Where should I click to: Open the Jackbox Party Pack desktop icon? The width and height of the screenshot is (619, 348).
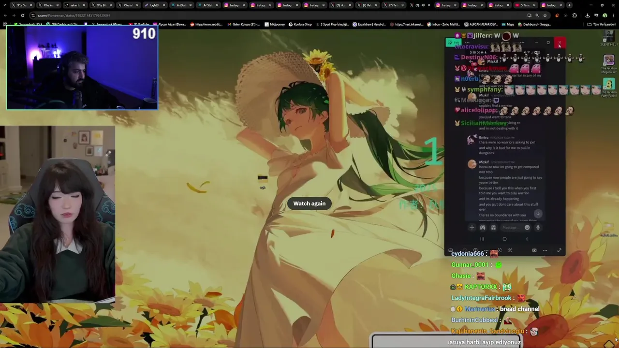[608, 87]
